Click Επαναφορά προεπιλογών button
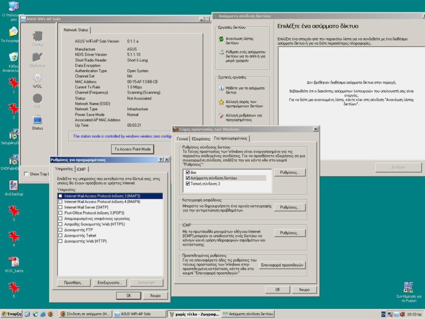The height and width of the screenshot is (319, 425). [282, 265]
